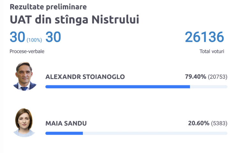
Task: Click the Rezultate preliminare subtitle
Action: (48, 7)
